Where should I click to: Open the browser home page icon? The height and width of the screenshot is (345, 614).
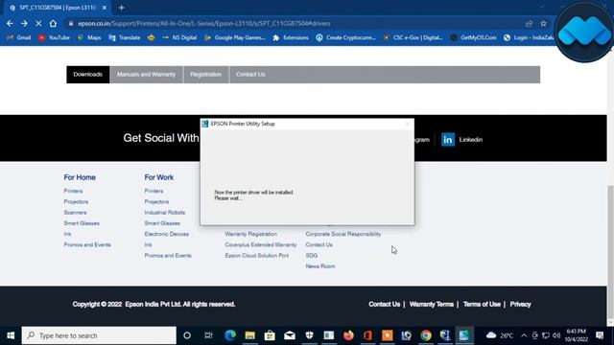pos(53,23)
